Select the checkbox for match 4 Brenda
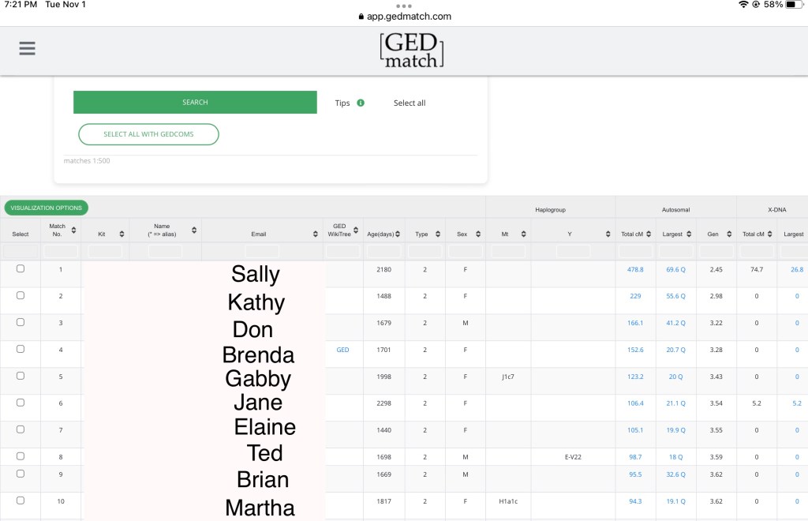 pyautogui.click(x=21, y=349)
